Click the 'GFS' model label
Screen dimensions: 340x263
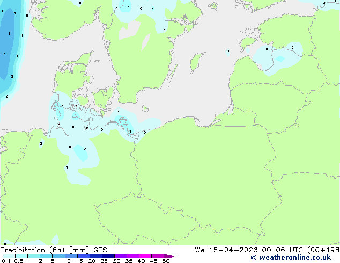100,250
